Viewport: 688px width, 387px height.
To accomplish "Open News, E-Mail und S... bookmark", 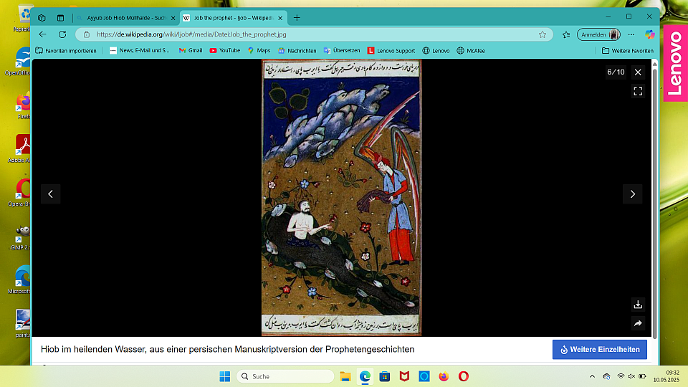I will (x=140, y=50).
